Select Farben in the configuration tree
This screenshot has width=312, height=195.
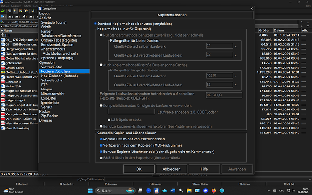click(x=47, y=31)
